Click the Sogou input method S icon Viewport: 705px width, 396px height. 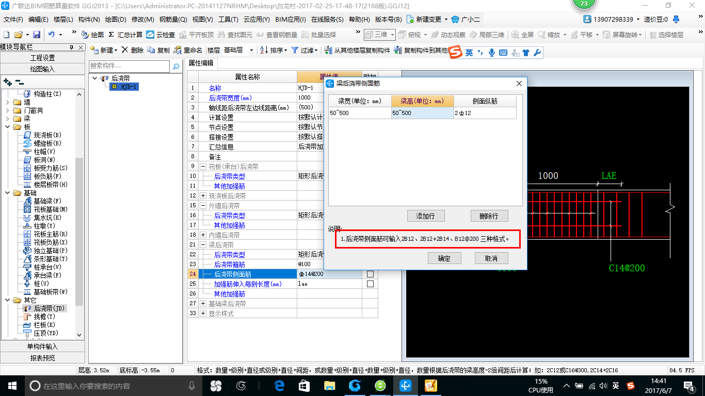point(455,53)
